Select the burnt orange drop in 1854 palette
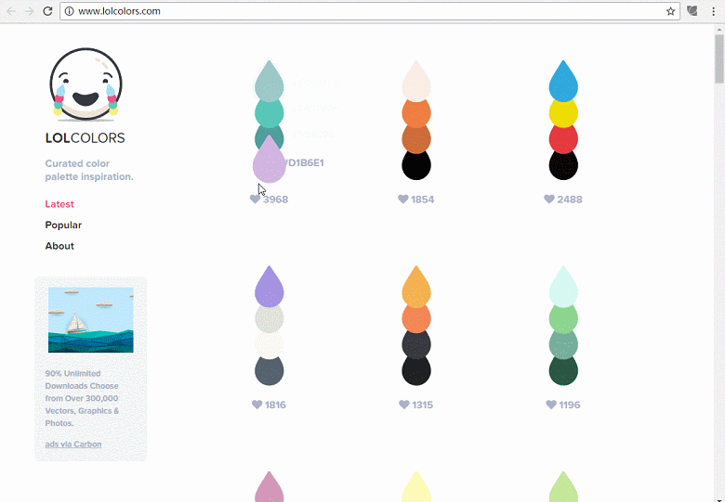The image size is (725, 502). coord(416,140)
